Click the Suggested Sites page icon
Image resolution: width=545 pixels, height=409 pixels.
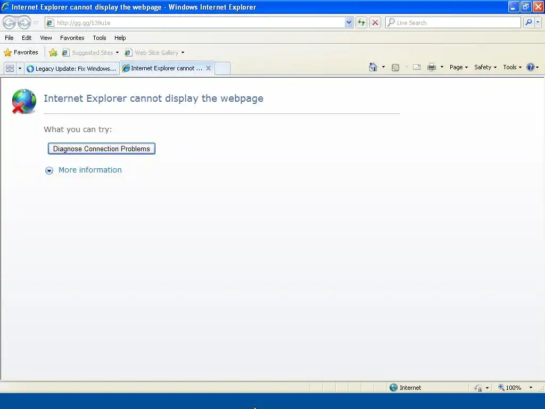65,53
